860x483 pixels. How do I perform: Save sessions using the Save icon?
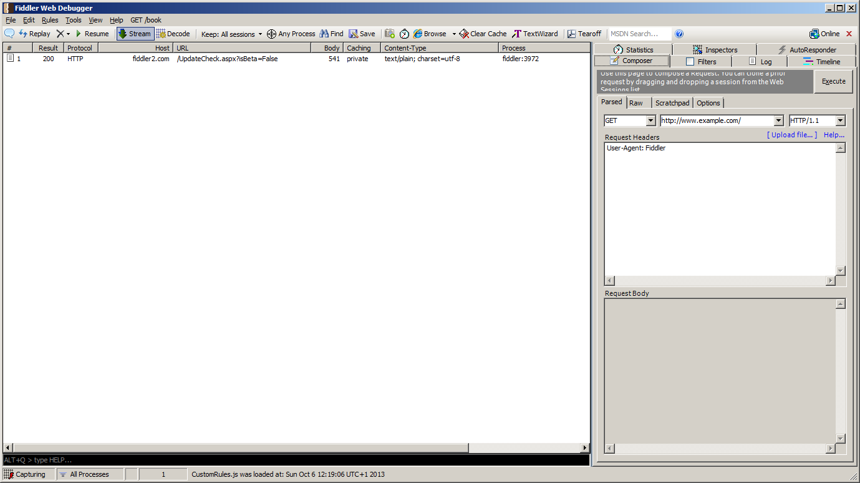coord(362,34)
